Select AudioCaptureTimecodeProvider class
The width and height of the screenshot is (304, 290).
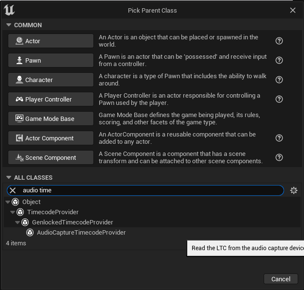pos(81,233)
